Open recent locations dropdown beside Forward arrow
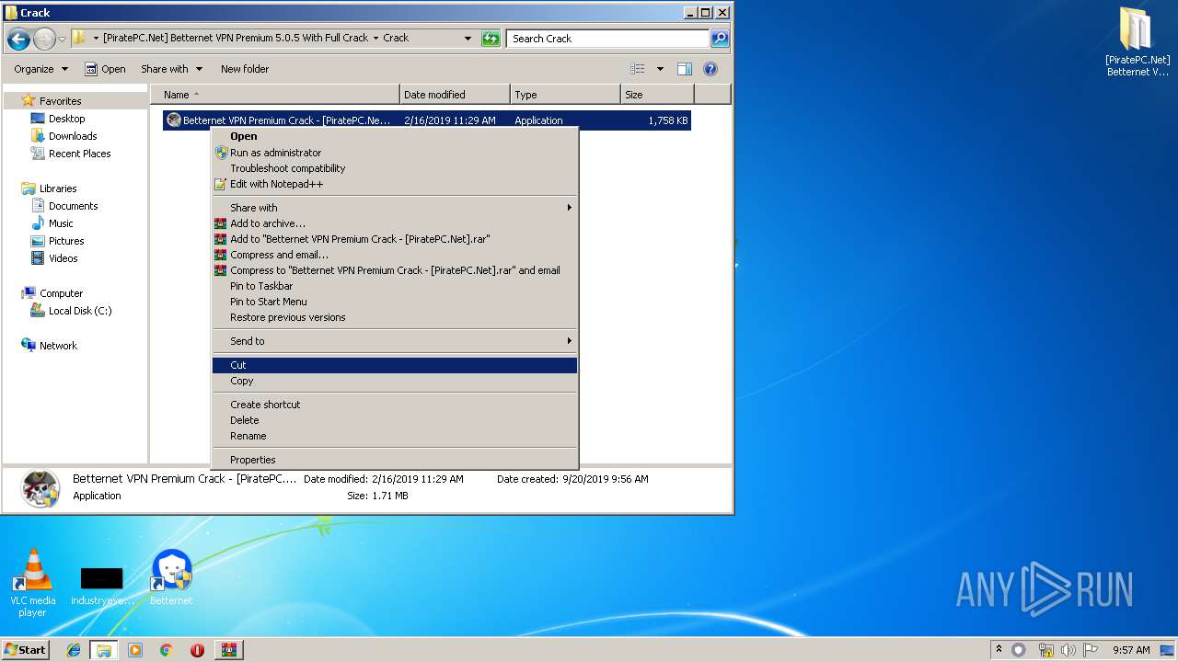This screenshot has height=662, width=1178. point(62,39)
